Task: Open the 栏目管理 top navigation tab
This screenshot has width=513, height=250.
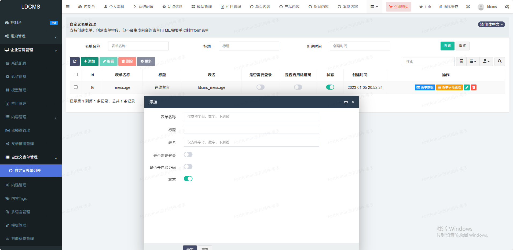Action: [231, 7]
